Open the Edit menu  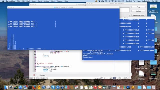(23, 1)
